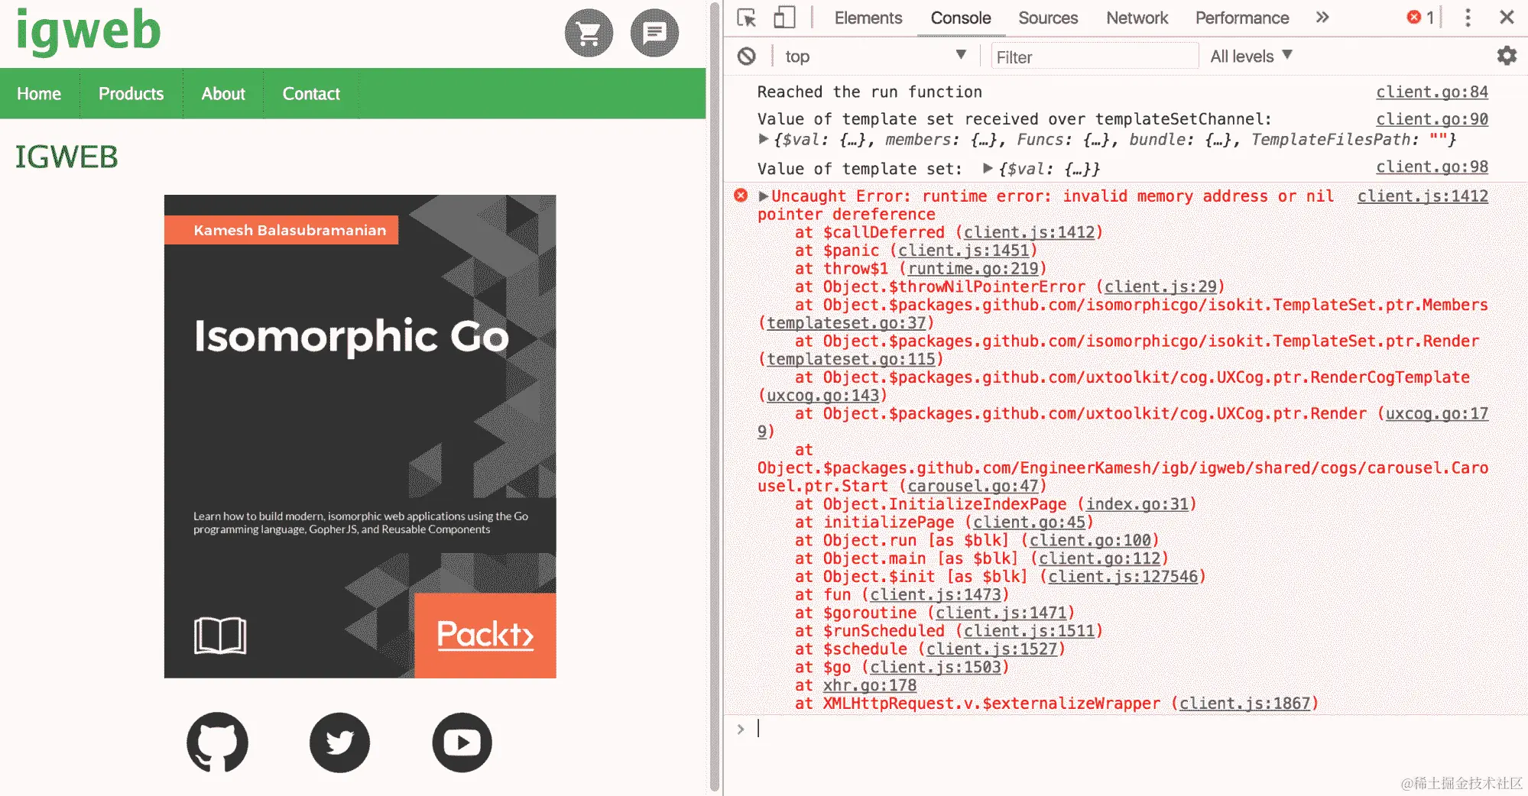The image size is (1528, 796).
Task: Open the Performance tab
Action: coord(1242,18)
